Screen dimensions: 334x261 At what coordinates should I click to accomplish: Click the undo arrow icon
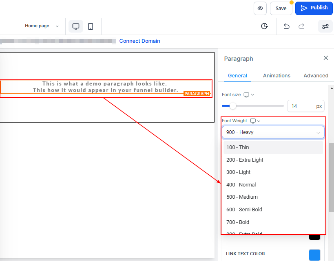[286, 26]
